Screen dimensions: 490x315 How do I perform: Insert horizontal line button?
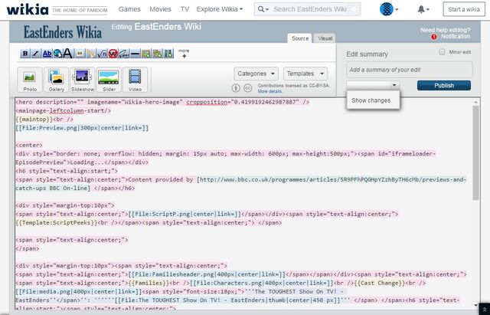pyautogui.click(x=135, y=54)
